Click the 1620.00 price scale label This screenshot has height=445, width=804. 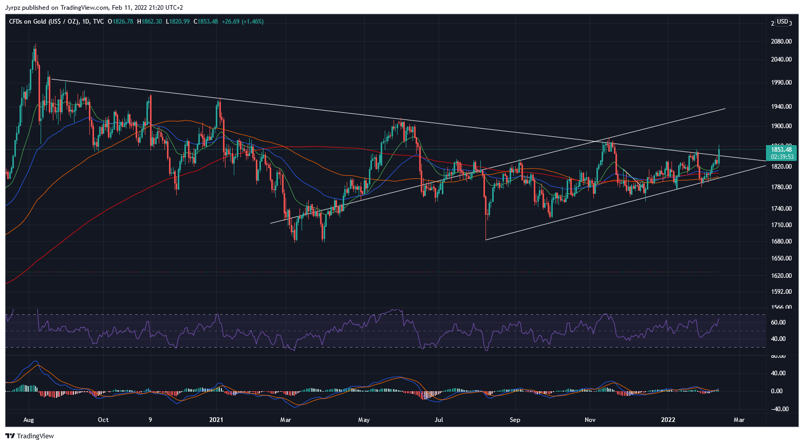coord(780,276)
